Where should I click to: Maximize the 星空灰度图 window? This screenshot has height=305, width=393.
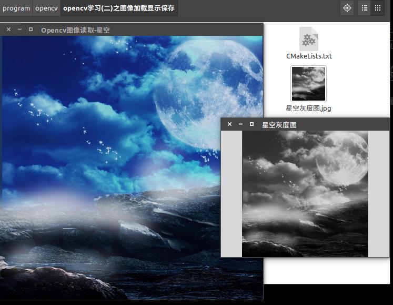pyautogui.click(x=251, y=124)
